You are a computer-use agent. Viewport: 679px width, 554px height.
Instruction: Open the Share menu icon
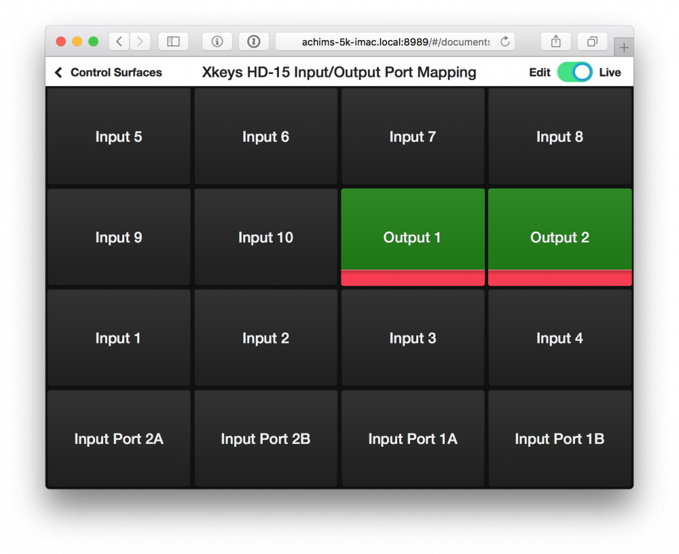(556, 41)
